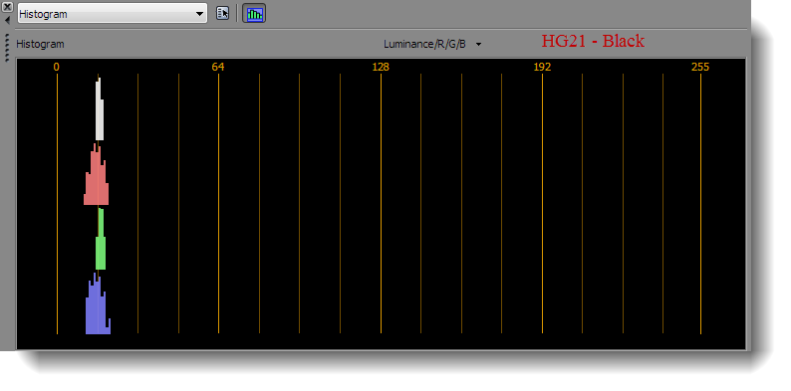
Task: Select the green channel histogram bars
Action: point(101,239)
